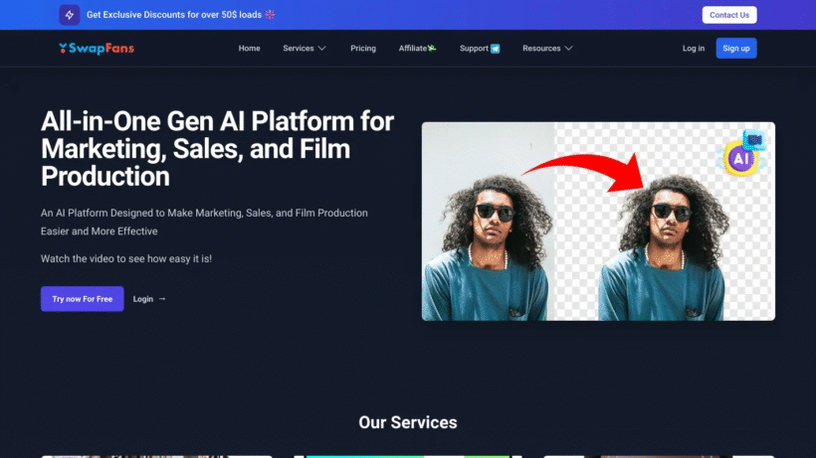Open the Pricing page

coord(363,49)
